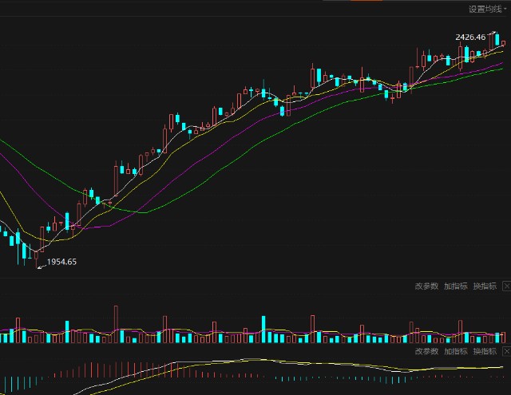Viewport: 511px width, 395px height.
Task: Open the 设置均线 moving average settings dropdown
Action: pos(486,9)
